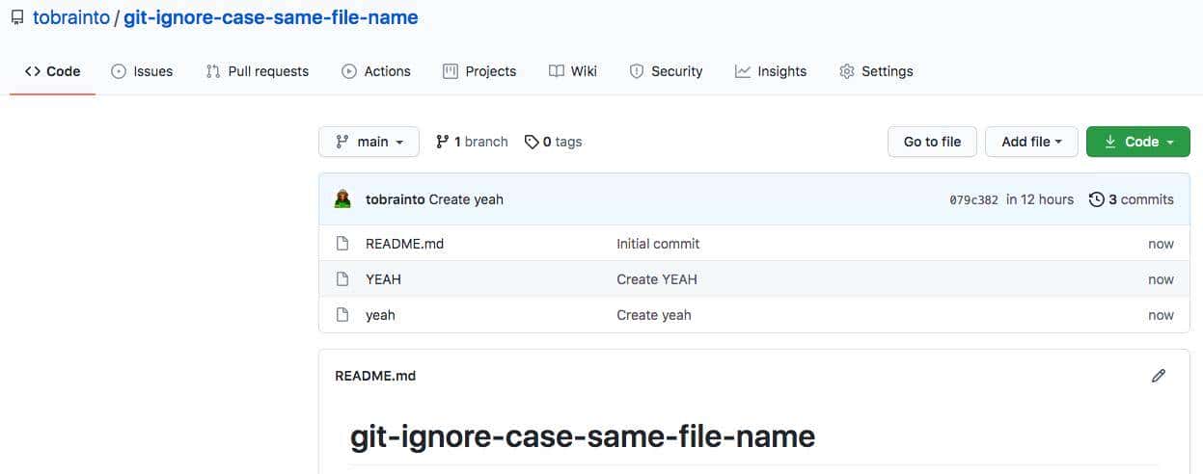1203x474 pixels.
Task: Open the Settings tab
Action: click(876, 71)
